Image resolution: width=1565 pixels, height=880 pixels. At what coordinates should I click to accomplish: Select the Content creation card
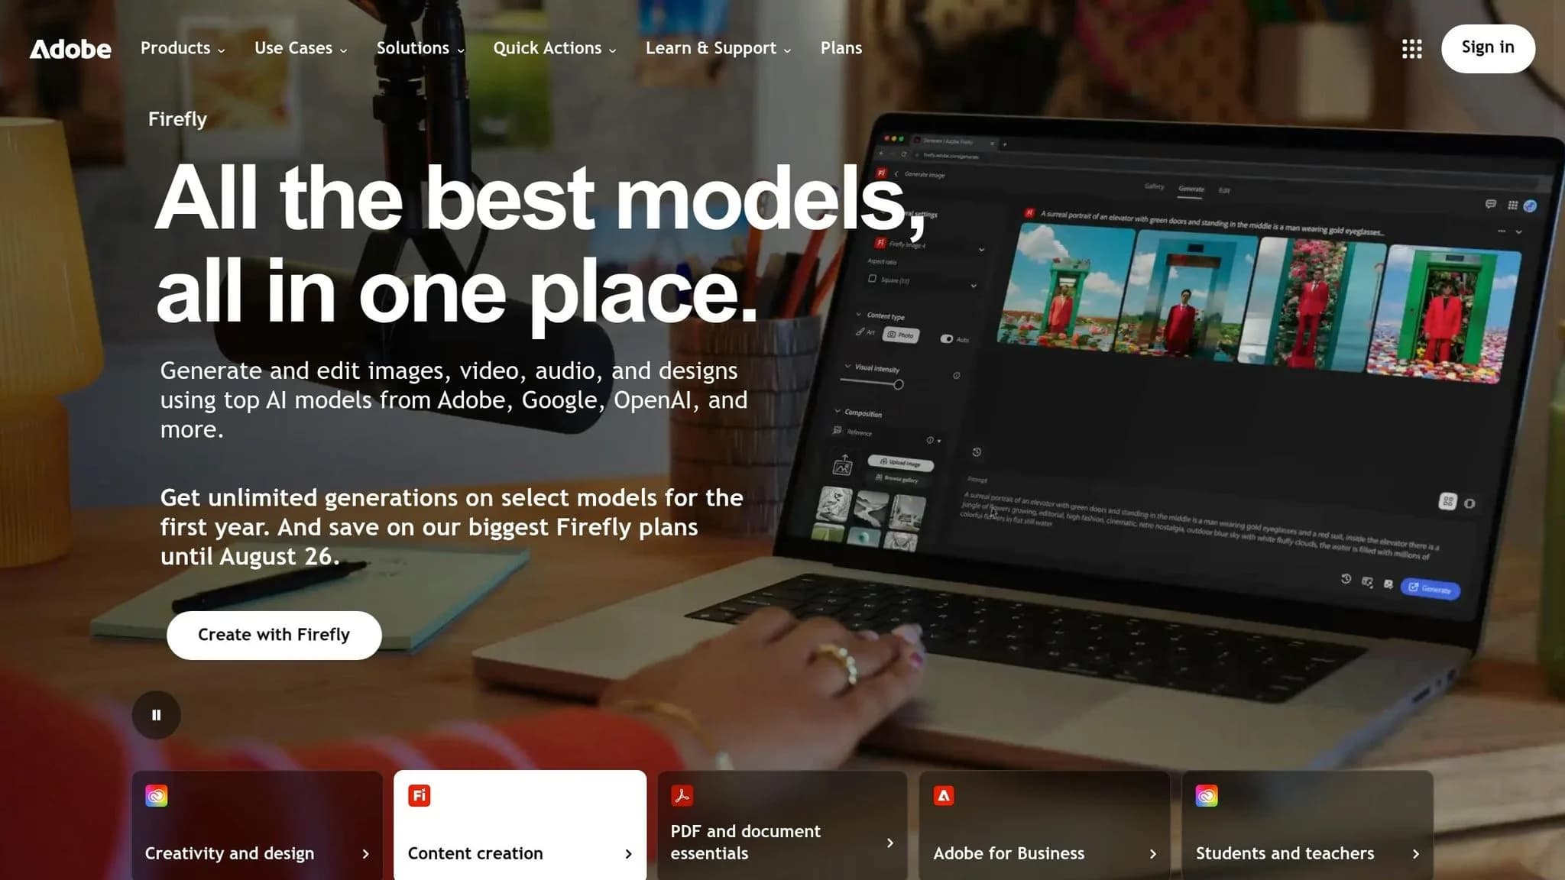pos(520,825)
